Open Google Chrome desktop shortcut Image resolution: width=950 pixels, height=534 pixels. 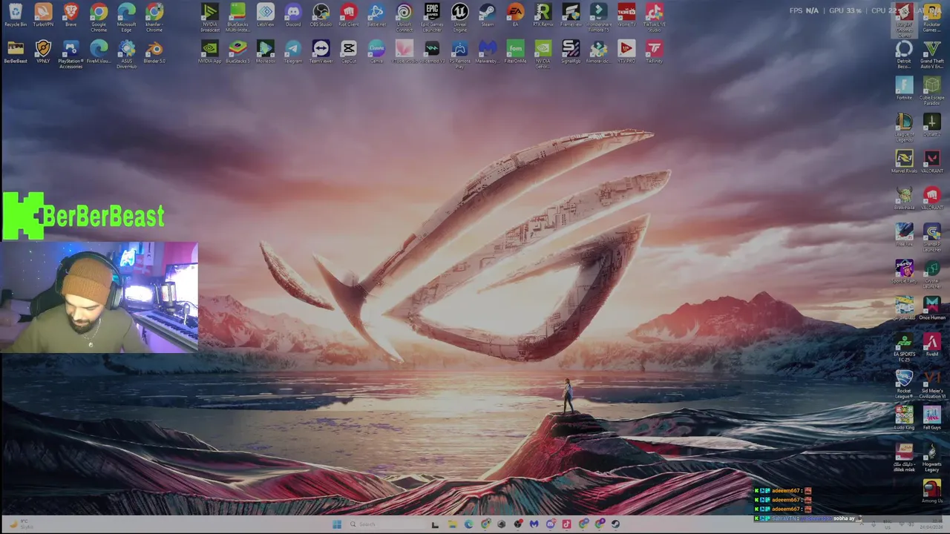click(x=99, y=18)
